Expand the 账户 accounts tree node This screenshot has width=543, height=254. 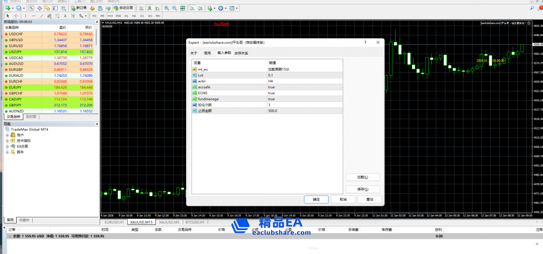coord(8,135)
